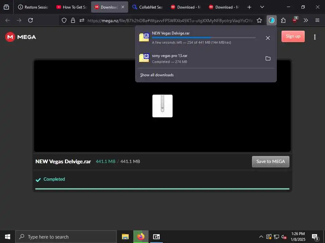
Task: Open a new tab with plus button
Action: (x=249, y=7)
